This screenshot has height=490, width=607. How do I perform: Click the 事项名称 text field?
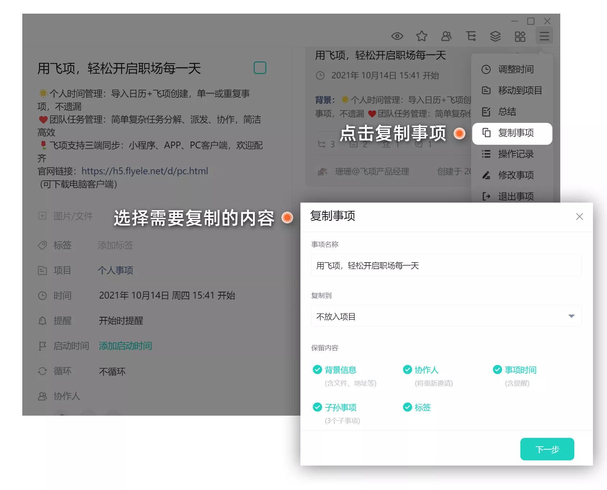point(446,265)
